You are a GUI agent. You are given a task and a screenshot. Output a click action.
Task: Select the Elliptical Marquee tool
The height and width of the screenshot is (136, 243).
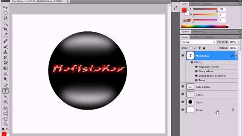(5, 13)
